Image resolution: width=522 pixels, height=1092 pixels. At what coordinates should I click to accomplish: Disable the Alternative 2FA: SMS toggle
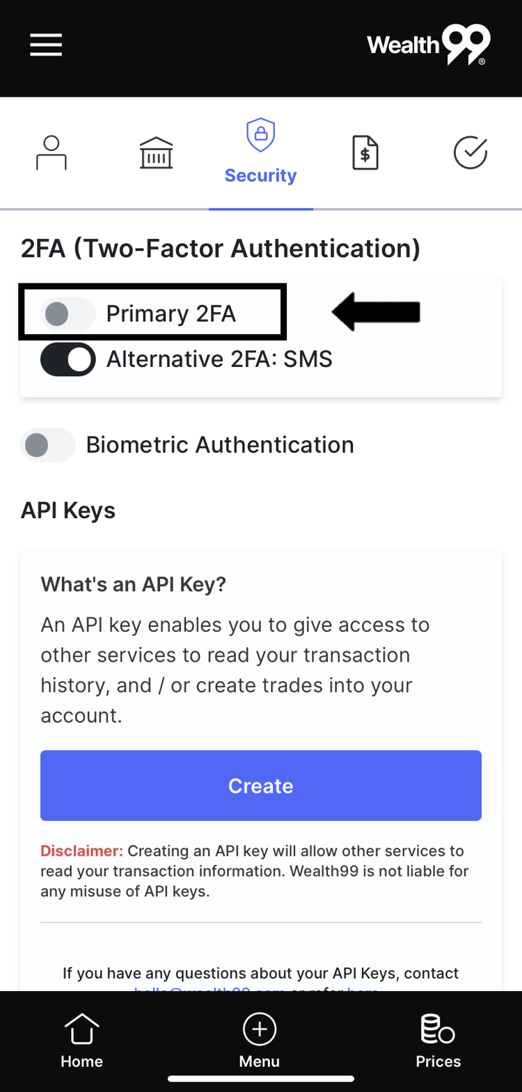click(x=68, y=359)
